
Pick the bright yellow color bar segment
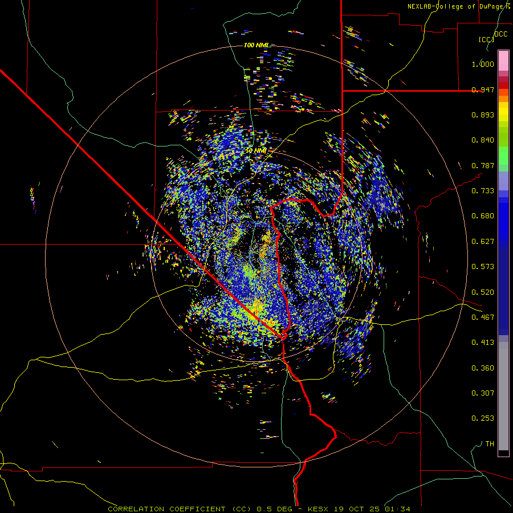(503, 112)
